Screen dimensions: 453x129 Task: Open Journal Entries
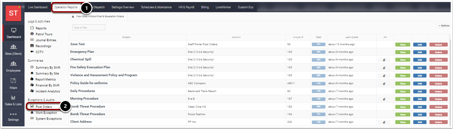pyautogui.click(x=43, y=40)
